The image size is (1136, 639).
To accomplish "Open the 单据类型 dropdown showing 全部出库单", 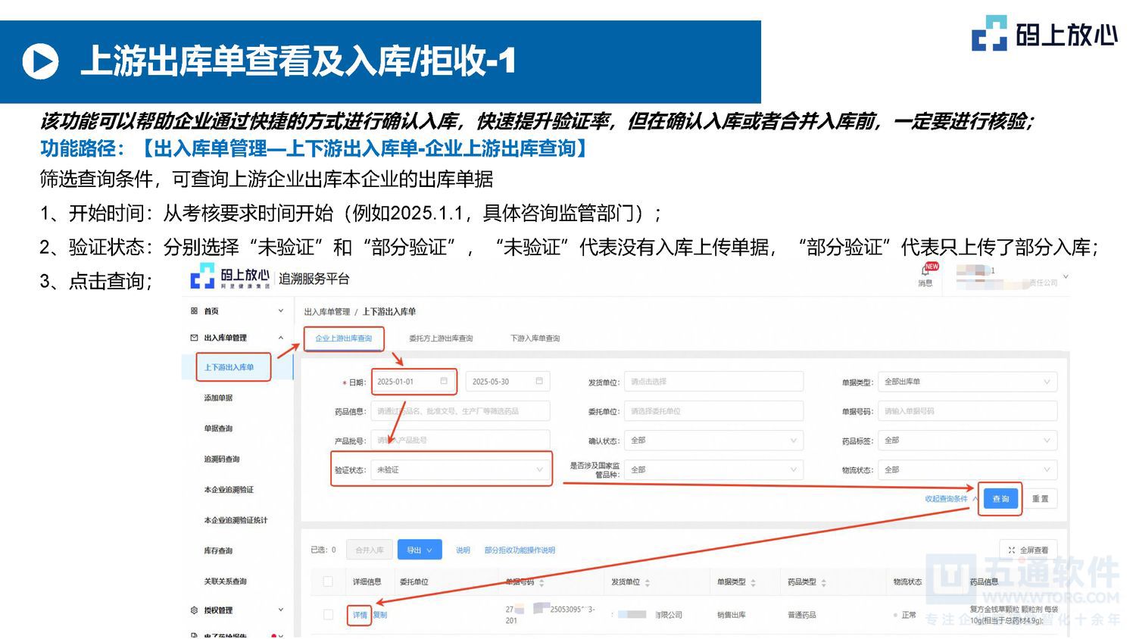I will [x=967, y=382].
